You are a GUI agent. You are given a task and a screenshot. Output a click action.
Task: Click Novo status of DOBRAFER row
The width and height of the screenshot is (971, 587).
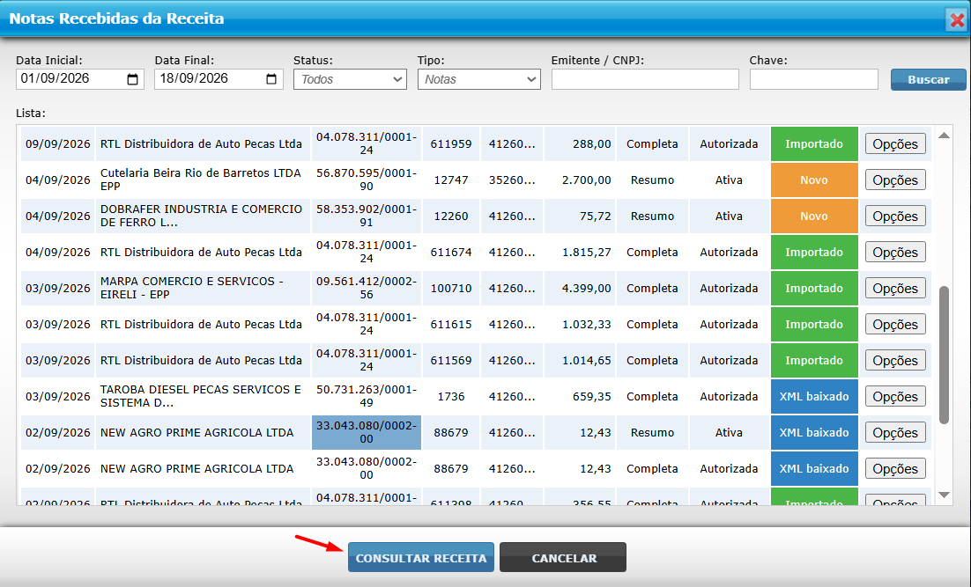[x=813, y=216]
